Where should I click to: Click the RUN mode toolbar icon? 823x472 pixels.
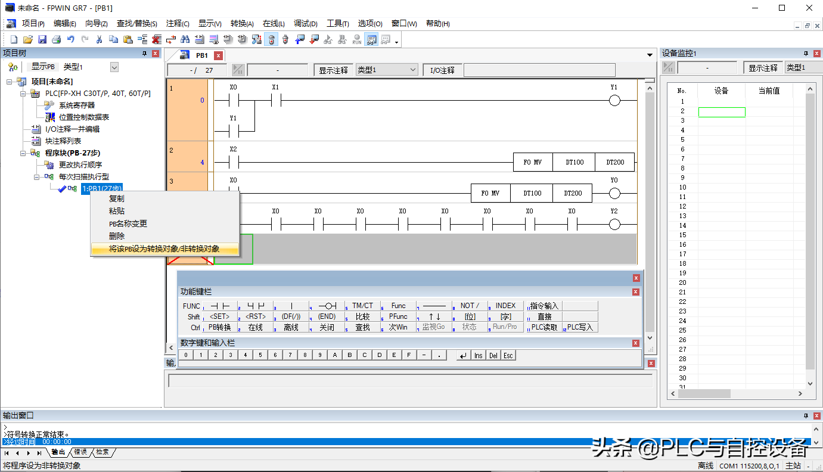(356, 40)
